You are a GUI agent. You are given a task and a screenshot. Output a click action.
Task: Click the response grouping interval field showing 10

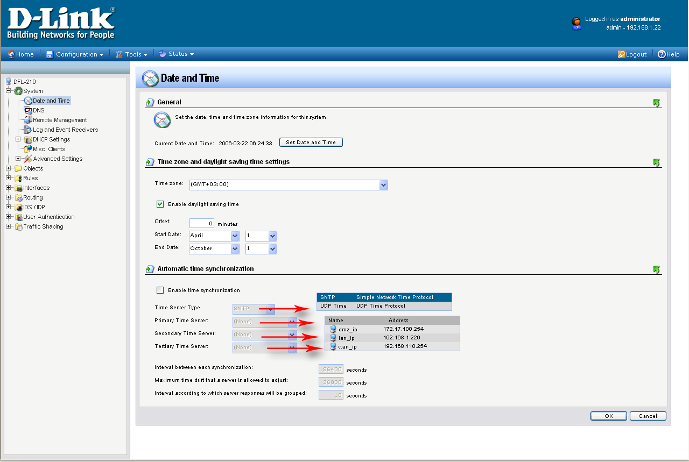(331, 395)
